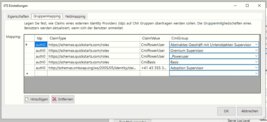Switch to the Eigenschaften tab
Viewport: 267px width, 122px height.
click(x=18, y=16)
